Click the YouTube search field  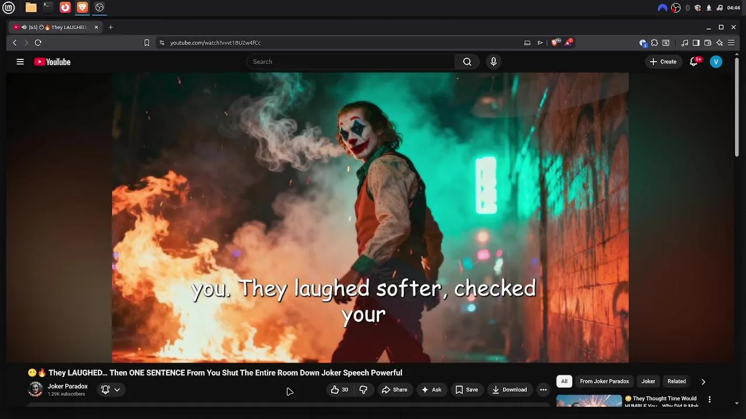click(x=351, y=62)
